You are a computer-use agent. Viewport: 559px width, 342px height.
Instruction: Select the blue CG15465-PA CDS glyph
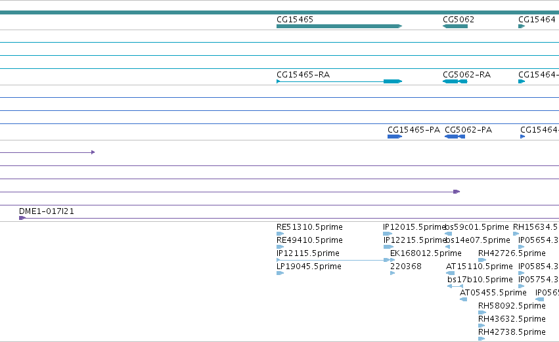395,137
